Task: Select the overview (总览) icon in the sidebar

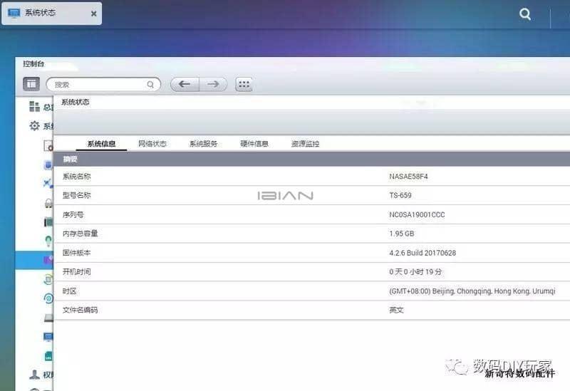Action: click(x=34, y=107)
